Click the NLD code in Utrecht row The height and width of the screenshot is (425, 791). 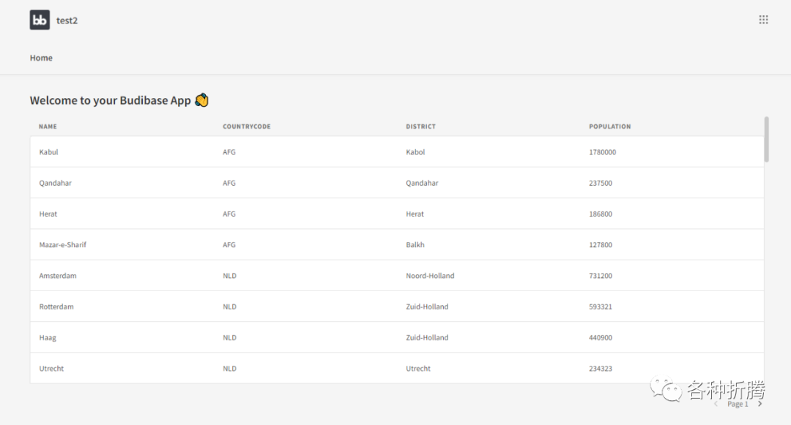tap(229, 369)
